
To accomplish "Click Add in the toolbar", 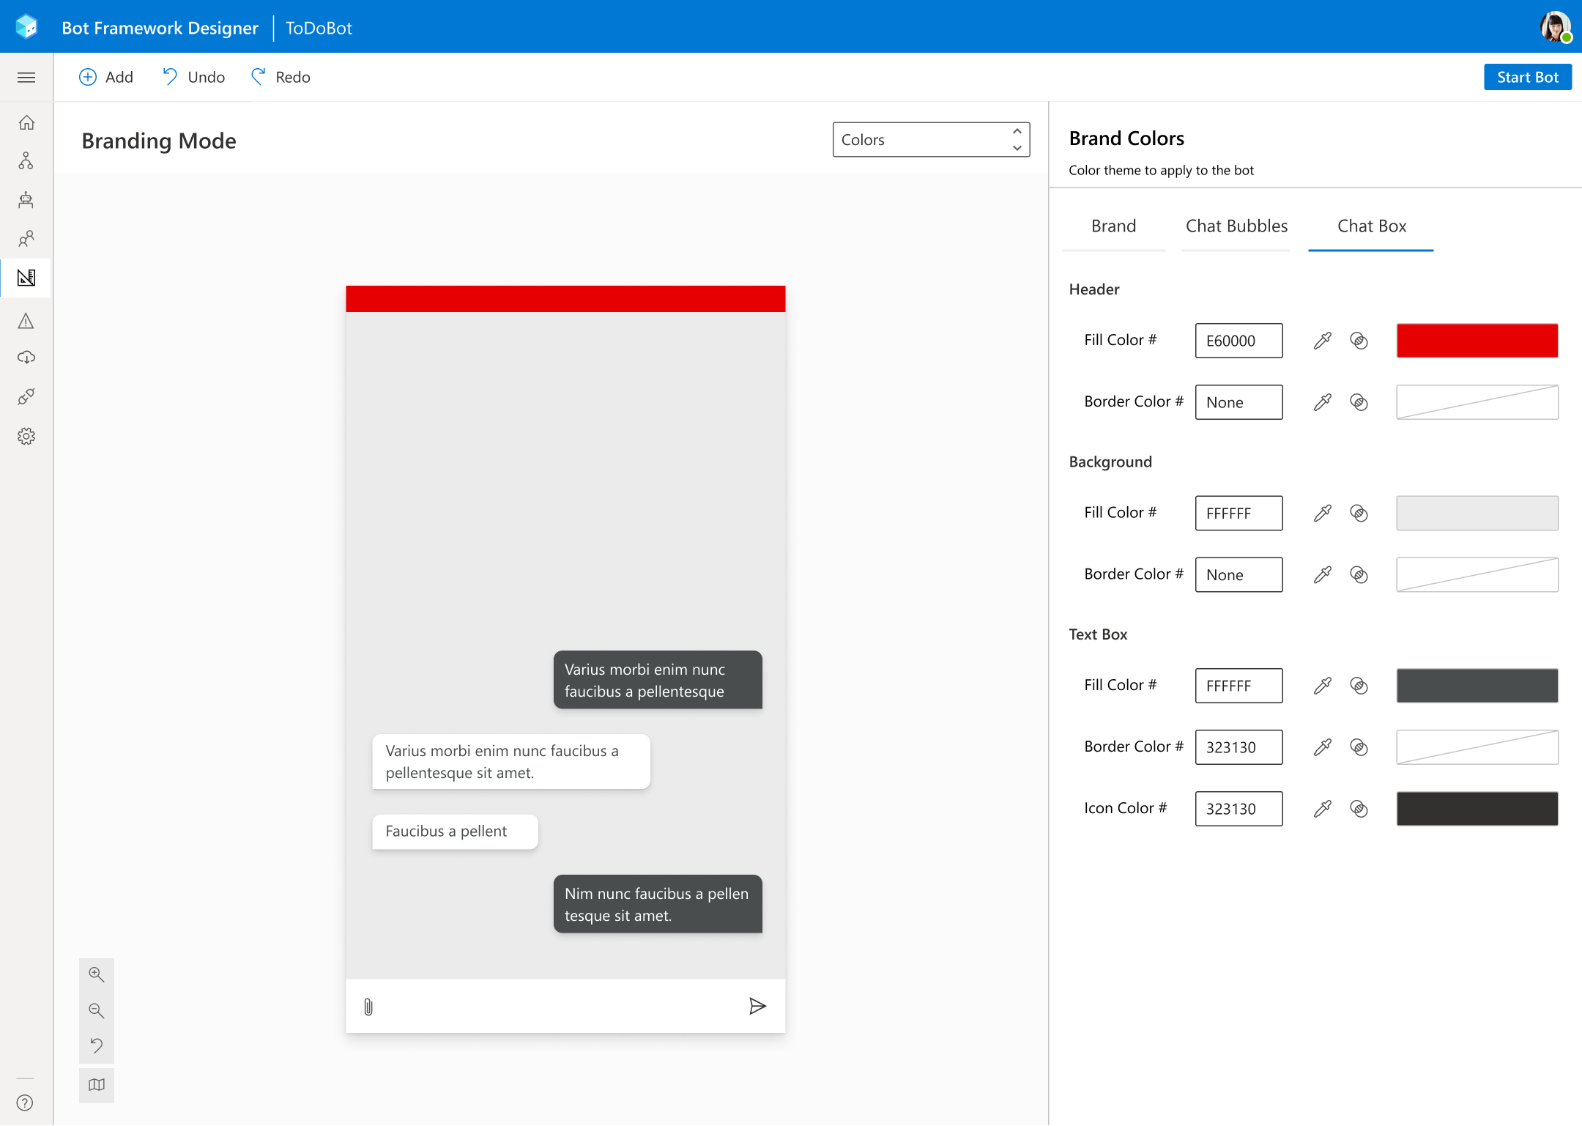I will 106,77.
